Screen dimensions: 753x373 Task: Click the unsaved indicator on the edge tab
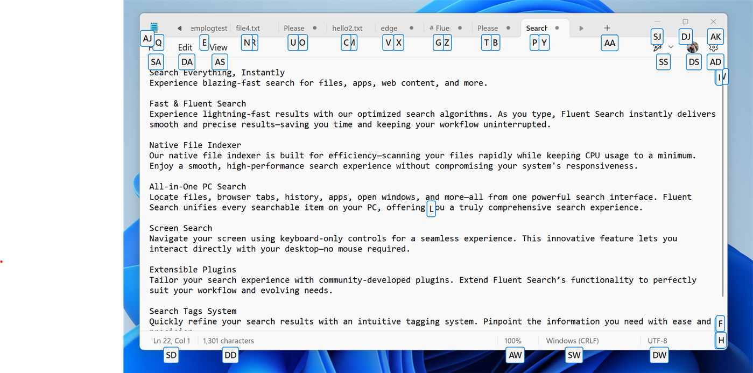[411, 27]
